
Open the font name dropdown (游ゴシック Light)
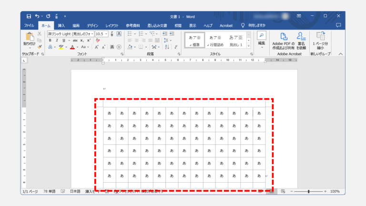pos(92,34)
